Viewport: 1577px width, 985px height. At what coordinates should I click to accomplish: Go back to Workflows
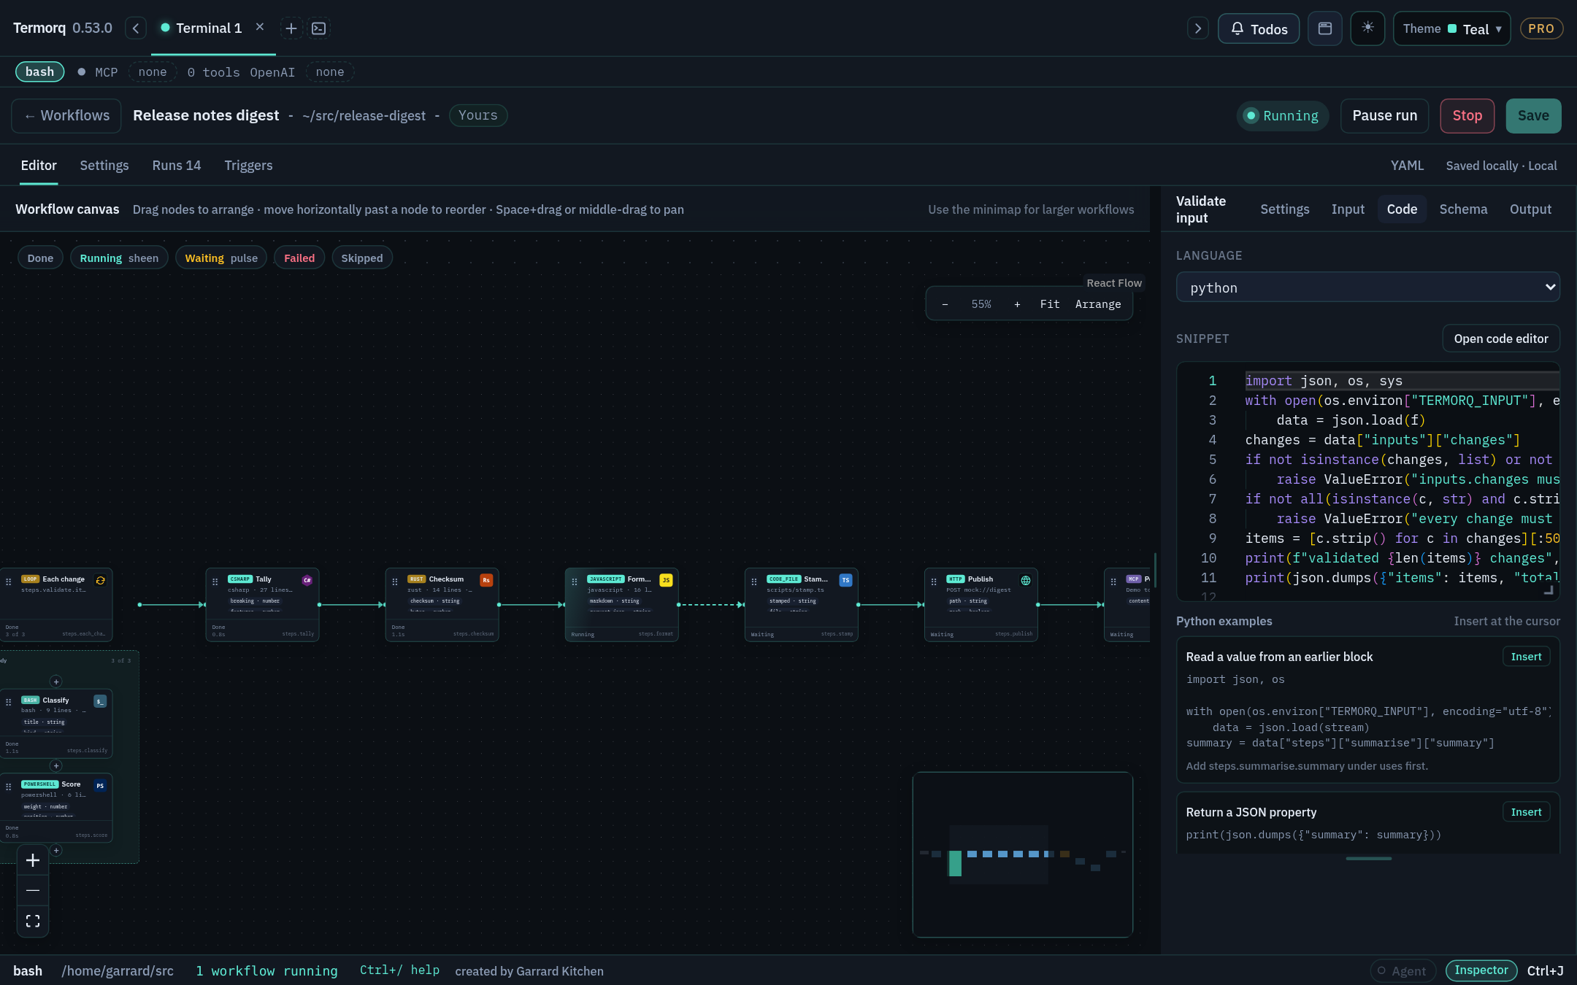coord(66,116)
